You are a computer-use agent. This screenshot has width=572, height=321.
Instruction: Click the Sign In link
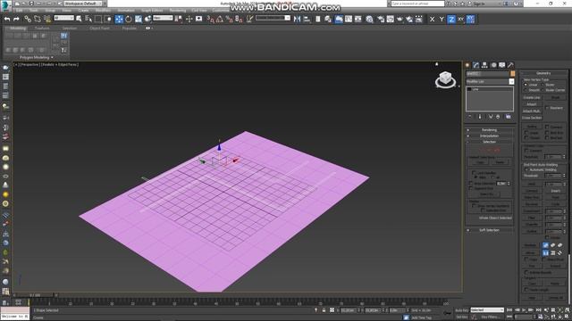pos(478,4)
